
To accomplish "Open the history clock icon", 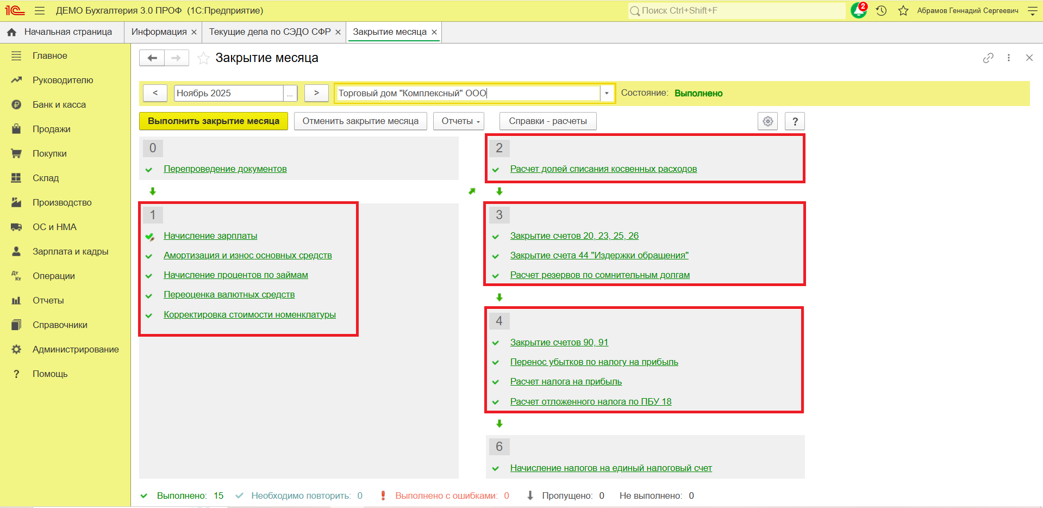I will pos(882,10).
